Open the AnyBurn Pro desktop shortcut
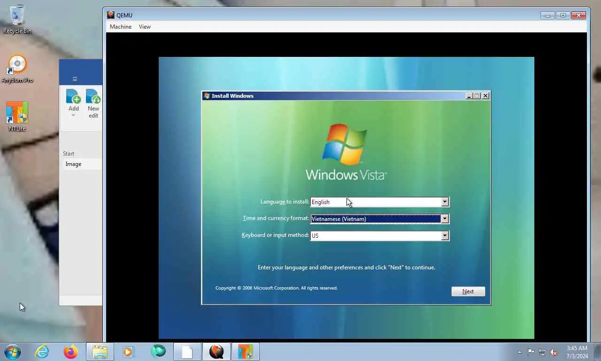This screenshot has height=361, width=601. (17, 69)
